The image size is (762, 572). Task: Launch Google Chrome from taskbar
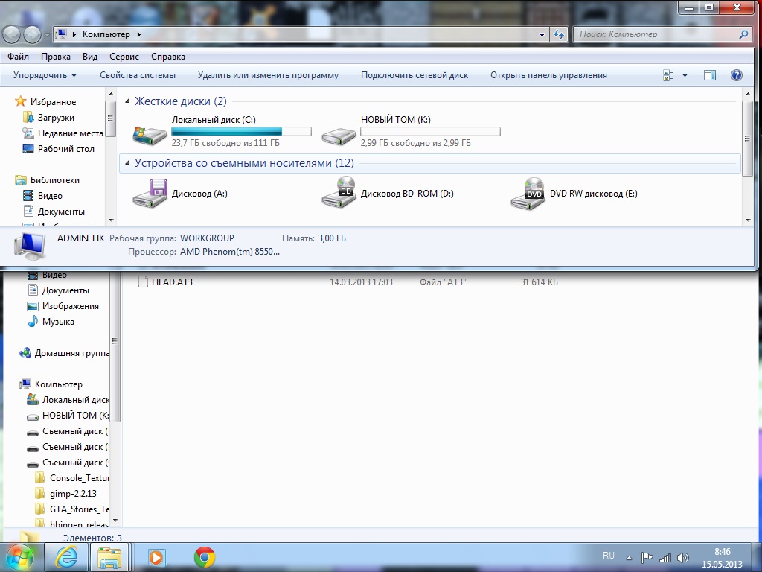205,557
